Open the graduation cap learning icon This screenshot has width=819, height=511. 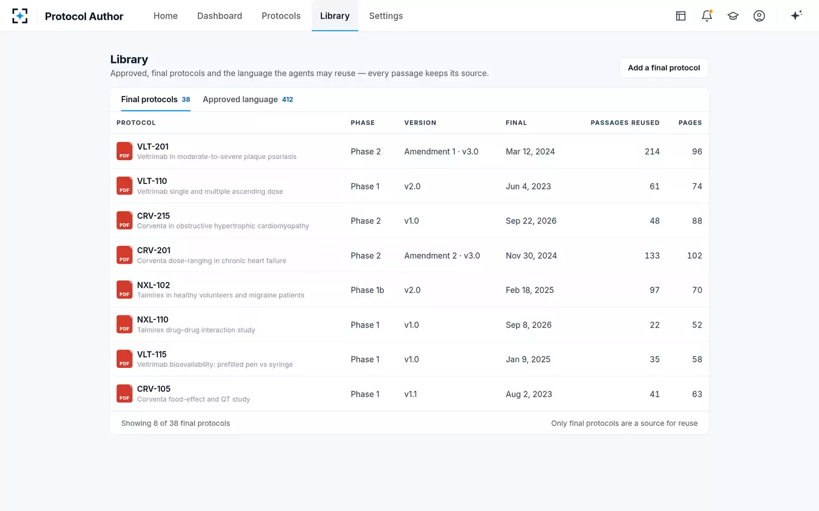tap(733, 16)
